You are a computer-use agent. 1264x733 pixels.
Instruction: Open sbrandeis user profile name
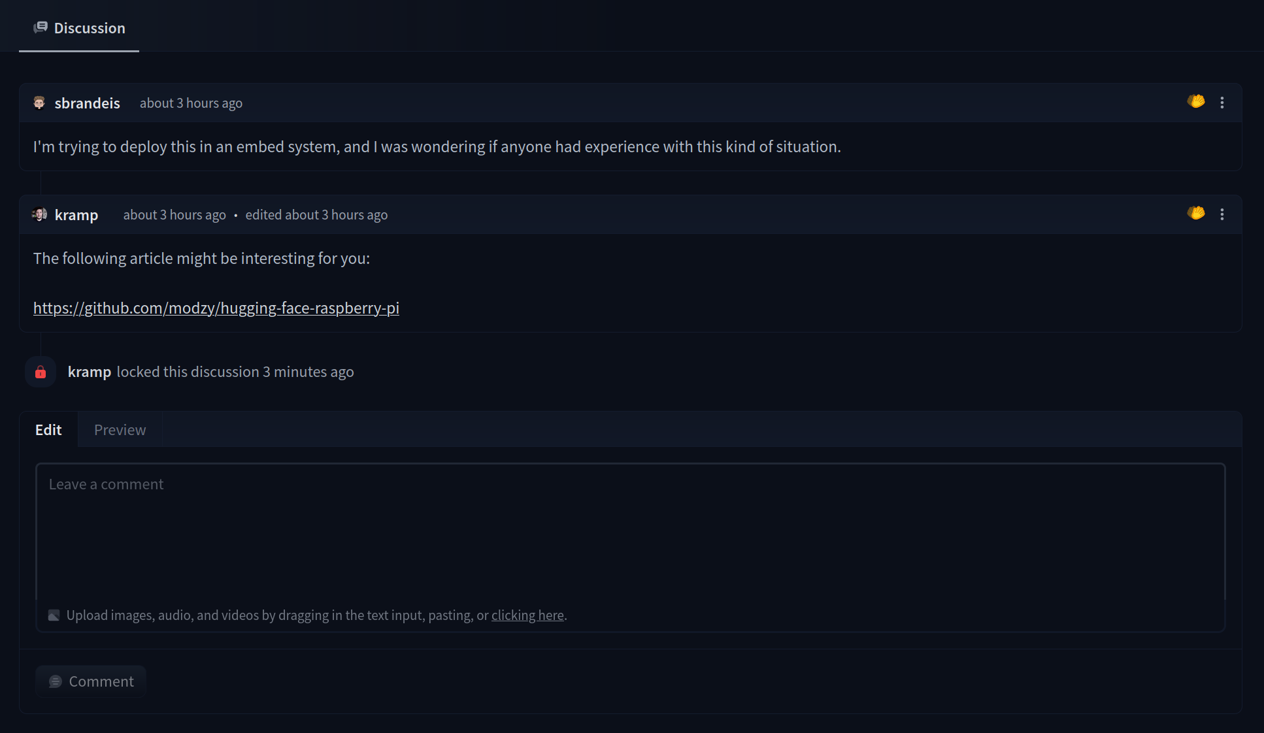click(x=87, y=103)
